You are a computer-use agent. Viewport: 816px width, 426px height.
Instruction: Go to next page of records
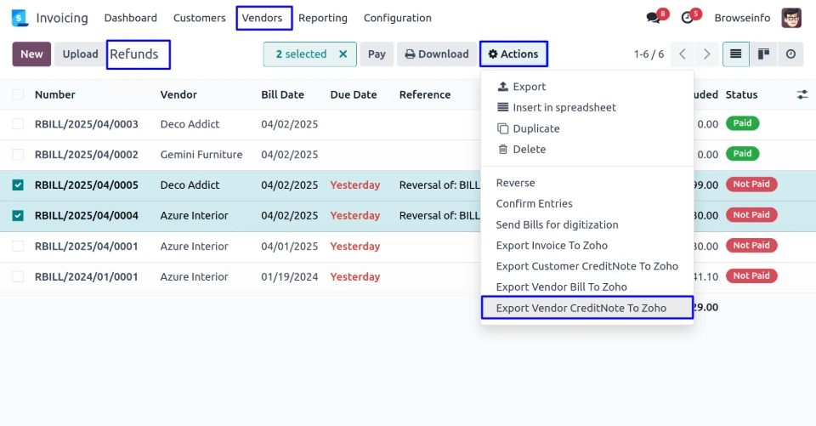(x=706, y=54)
